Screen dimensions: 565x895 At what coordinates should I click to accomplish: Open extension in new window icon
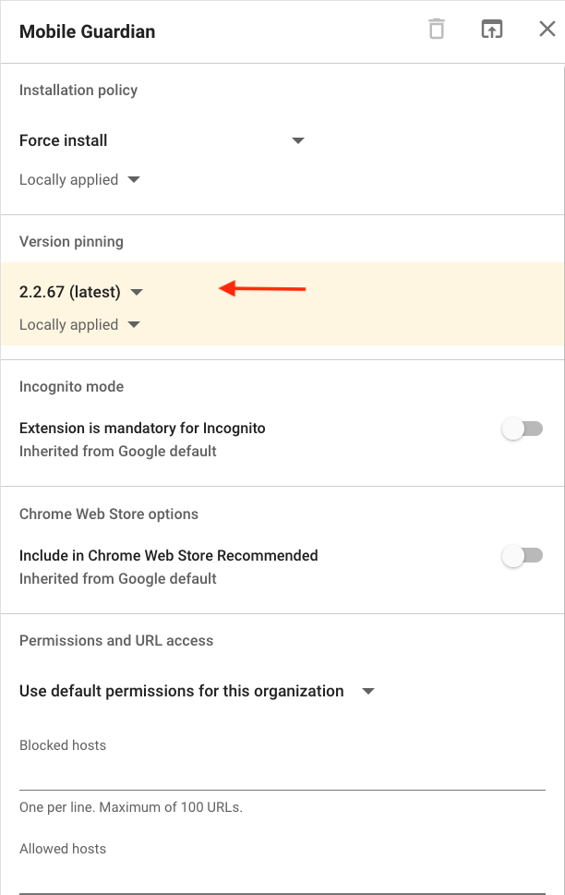pos(492,29)
